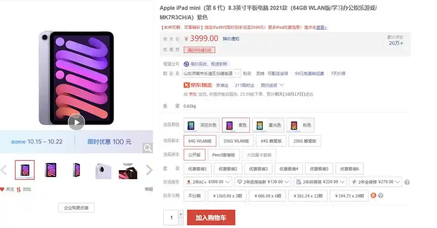Click the 降价通知 price alert link
Screen dimensions: 437x228
pyautogui.click(x=231, y=39)
